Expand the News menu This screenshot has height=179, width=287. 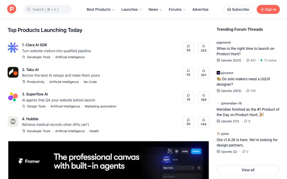(155, 9)
